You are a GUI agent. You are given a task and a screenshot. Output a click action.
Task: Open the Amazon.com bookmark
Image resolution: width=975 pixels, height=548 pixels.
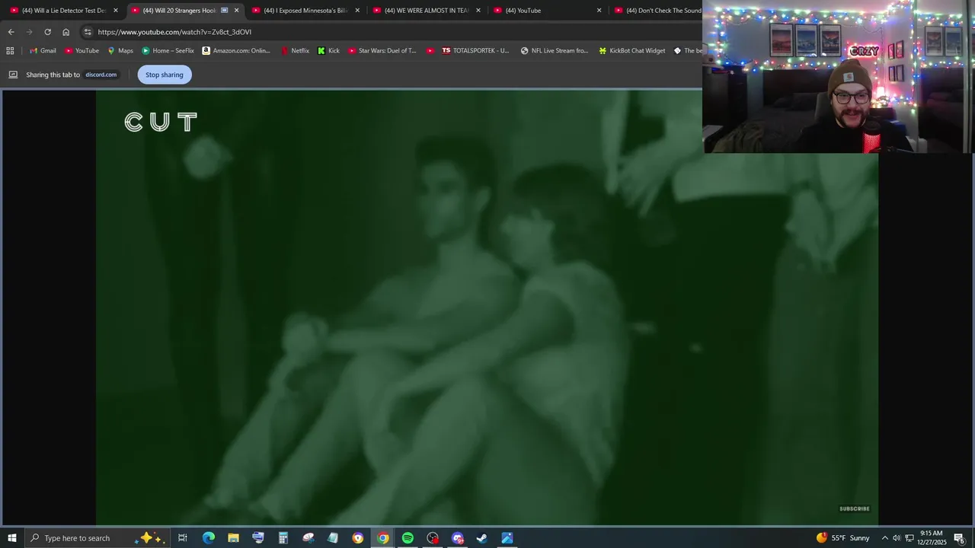tap(236, 50)
